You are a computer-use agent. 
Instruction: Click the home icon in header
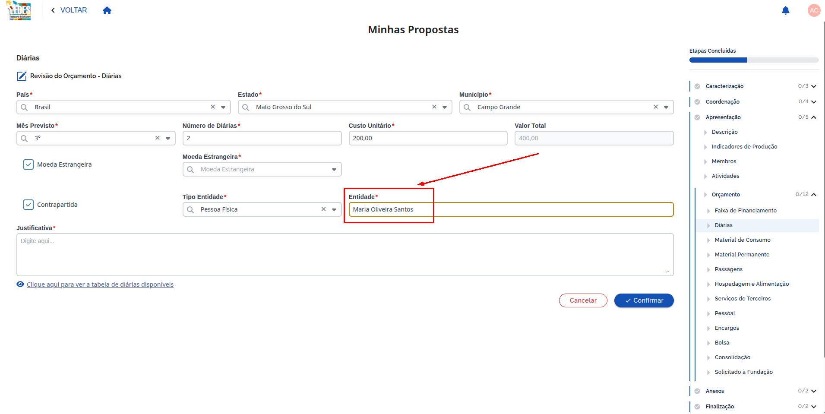(107, 10)
